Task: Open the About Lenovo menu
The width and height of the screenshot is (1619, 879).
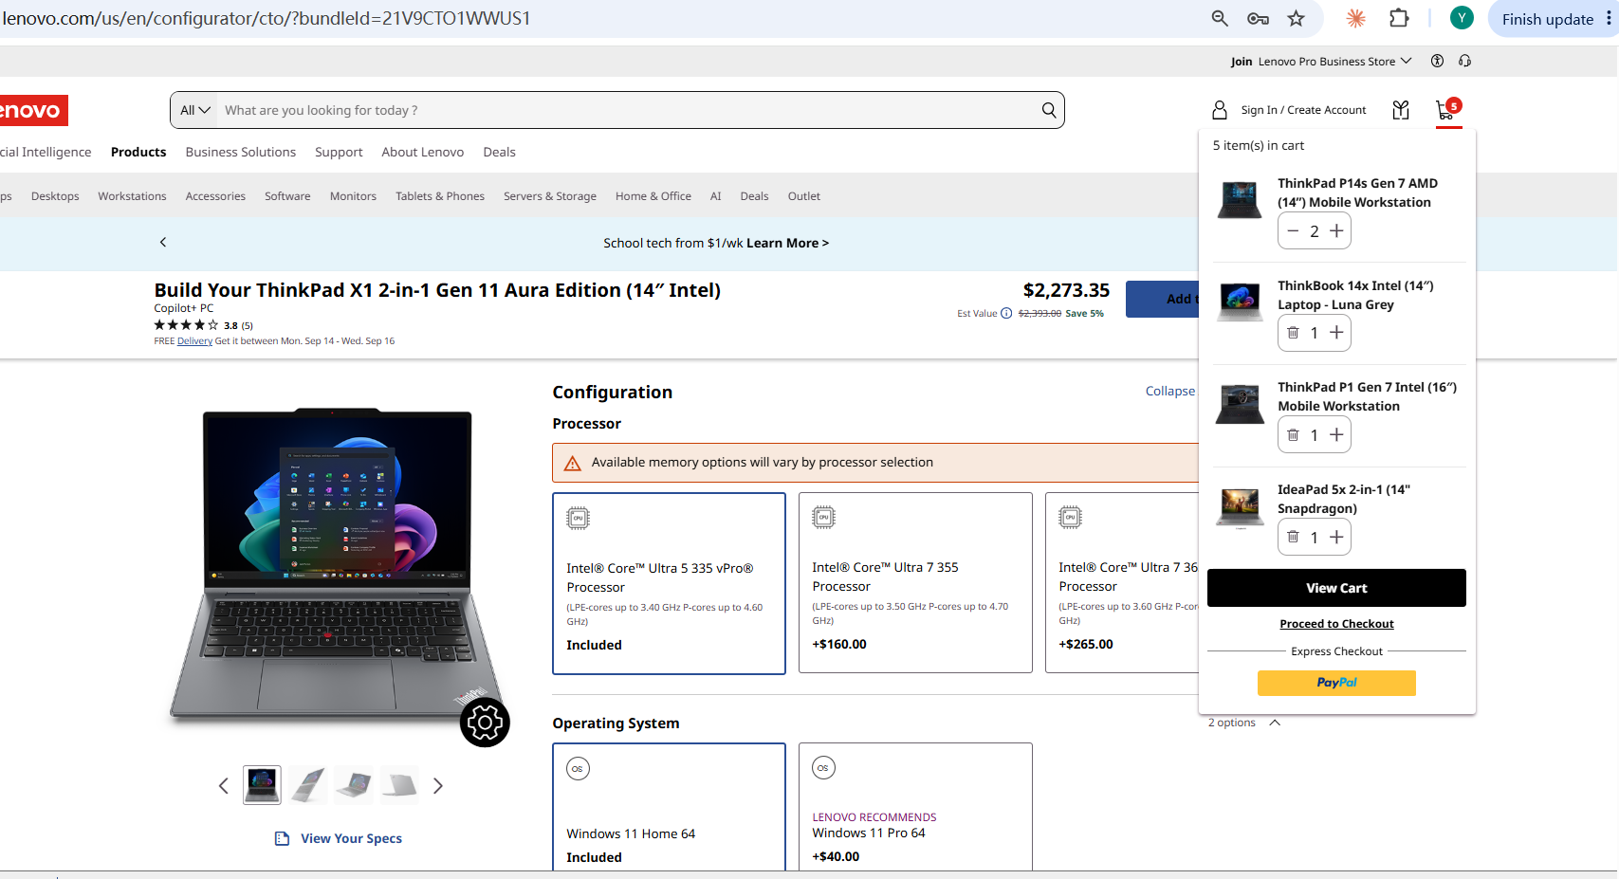Action: tap(423, 152)
